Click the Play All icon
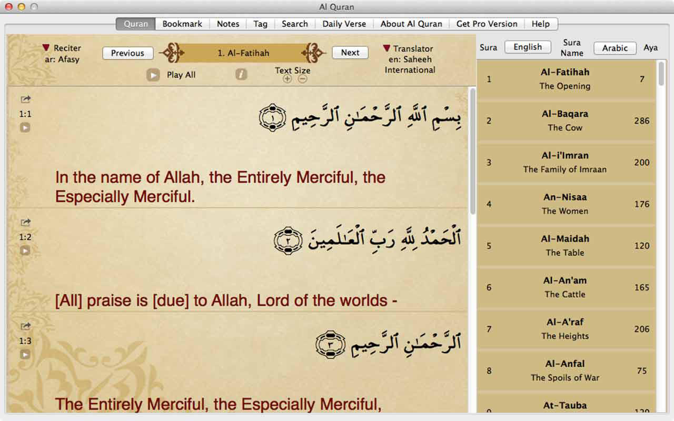 (153, 75)
